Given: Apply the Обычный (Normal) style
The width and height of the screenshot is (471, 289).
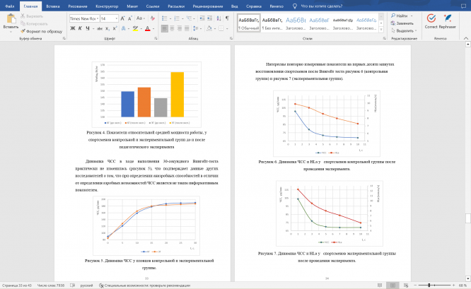Looking at the screenshot, I should [250, 23].
